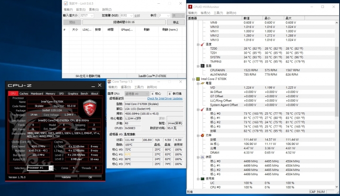Click the green utilization icon above UC row
Image resolution: width=340 pixels, height=196 pixels.
click(x=202, y=179)
